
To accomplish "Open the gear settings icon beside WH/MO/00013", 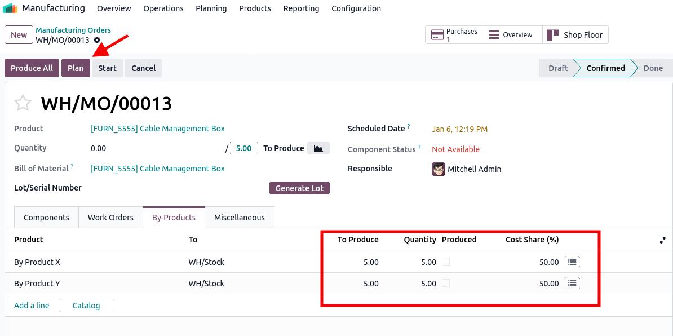I will pos(97,40).
